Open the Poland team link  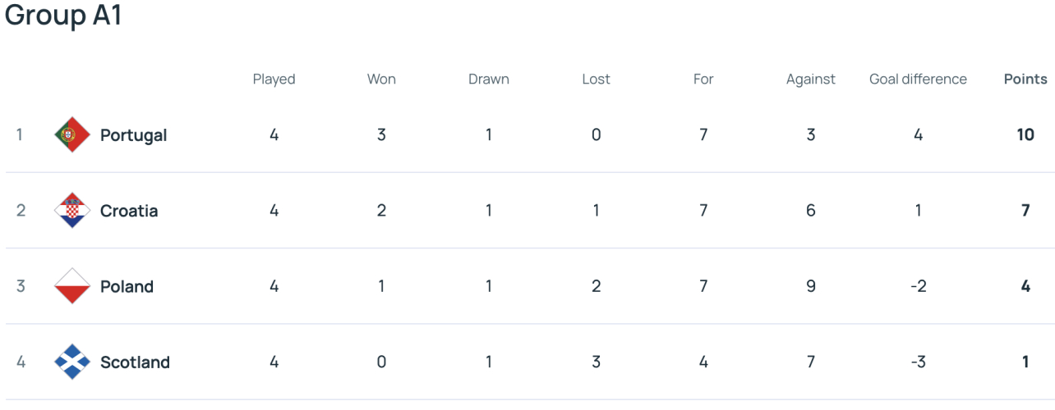127,286
